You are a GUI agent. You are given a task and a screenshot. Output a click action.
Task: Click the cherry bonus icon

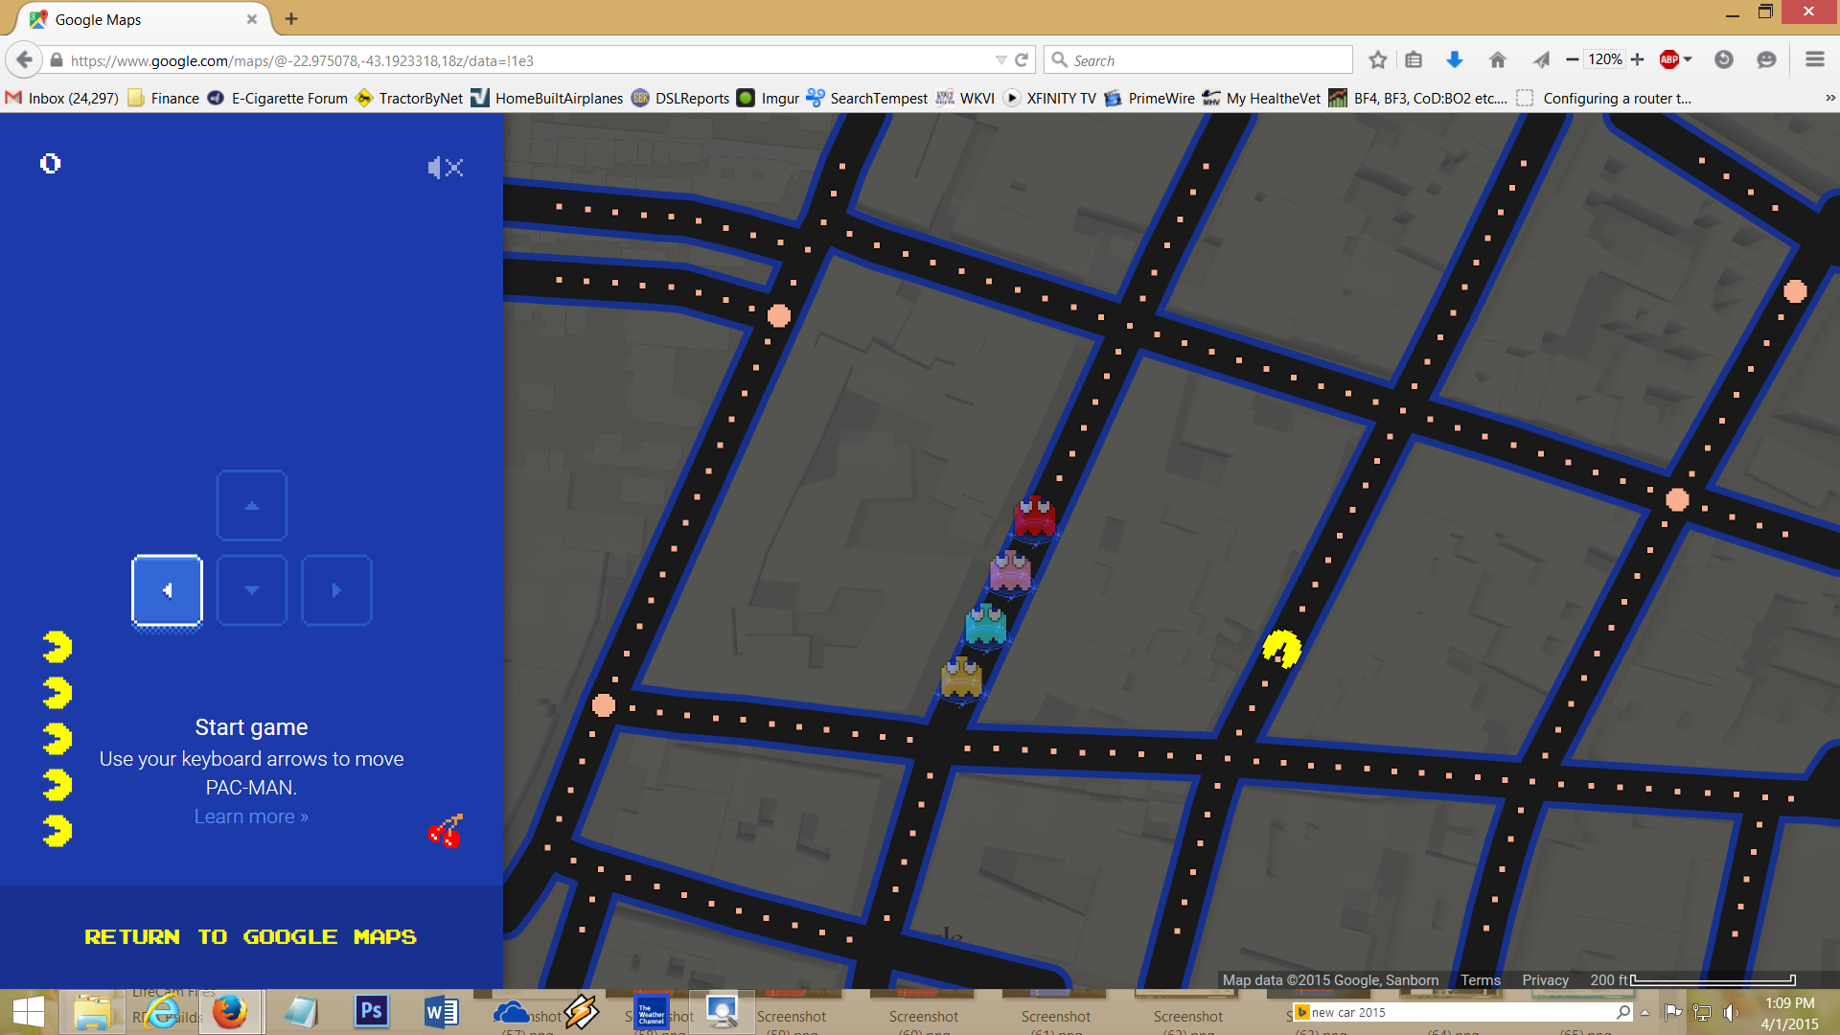[446, 831]
